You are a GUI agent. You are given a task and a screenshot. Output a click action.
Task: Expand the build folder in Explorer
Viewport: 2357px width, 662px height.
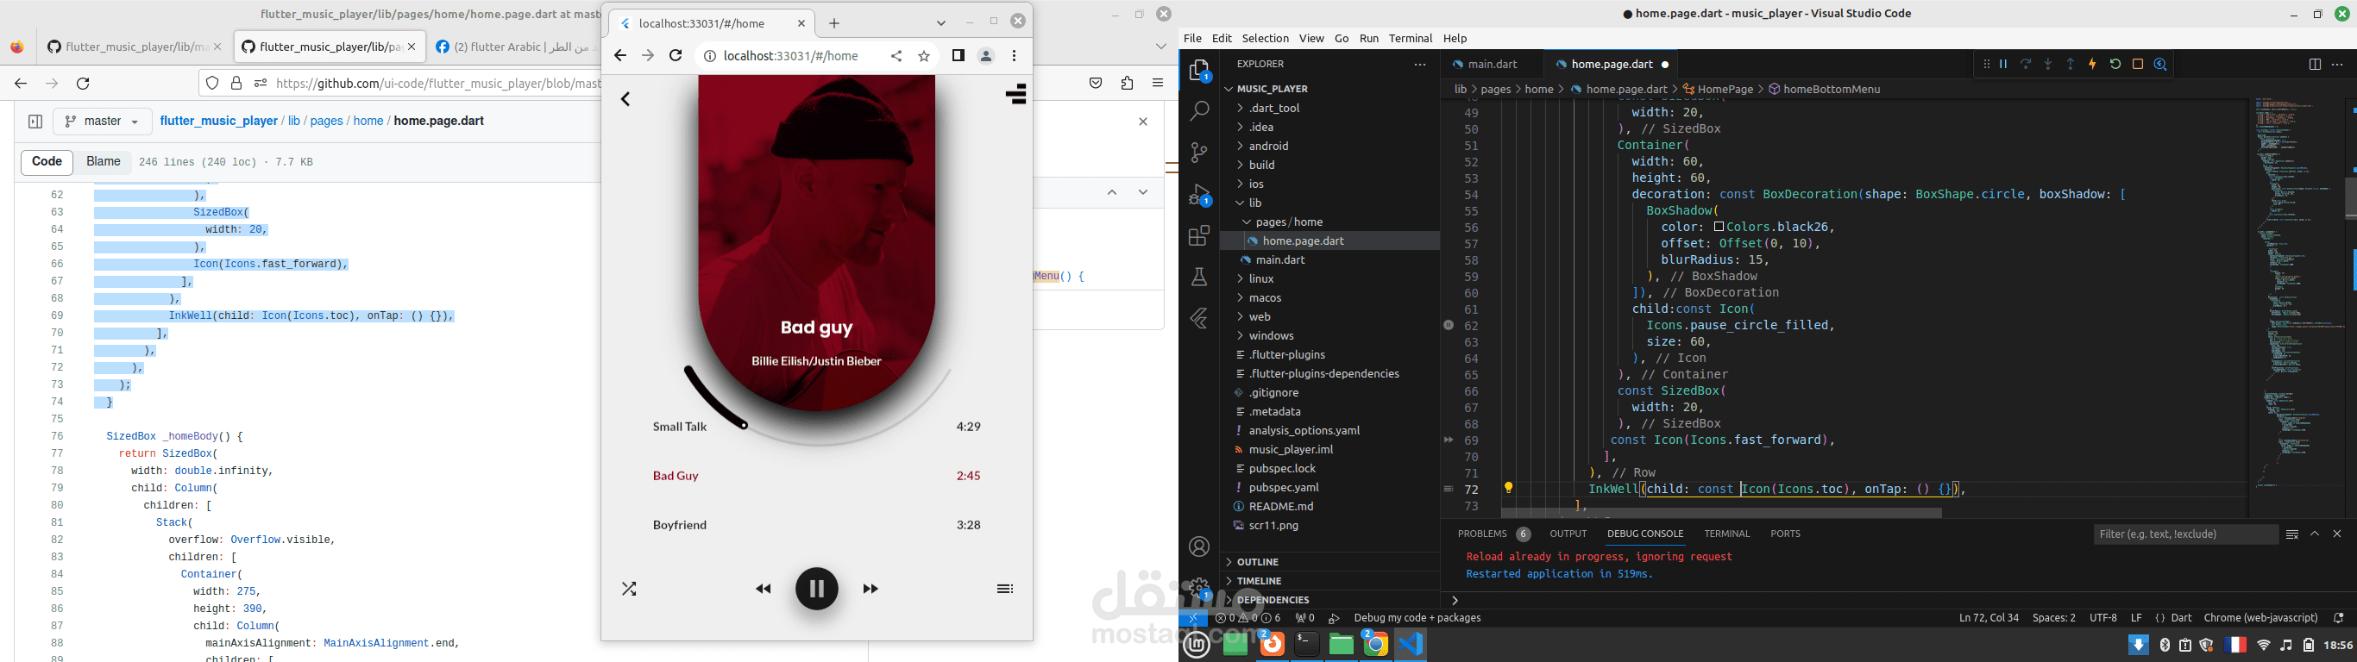click(x=1262, y=165)
